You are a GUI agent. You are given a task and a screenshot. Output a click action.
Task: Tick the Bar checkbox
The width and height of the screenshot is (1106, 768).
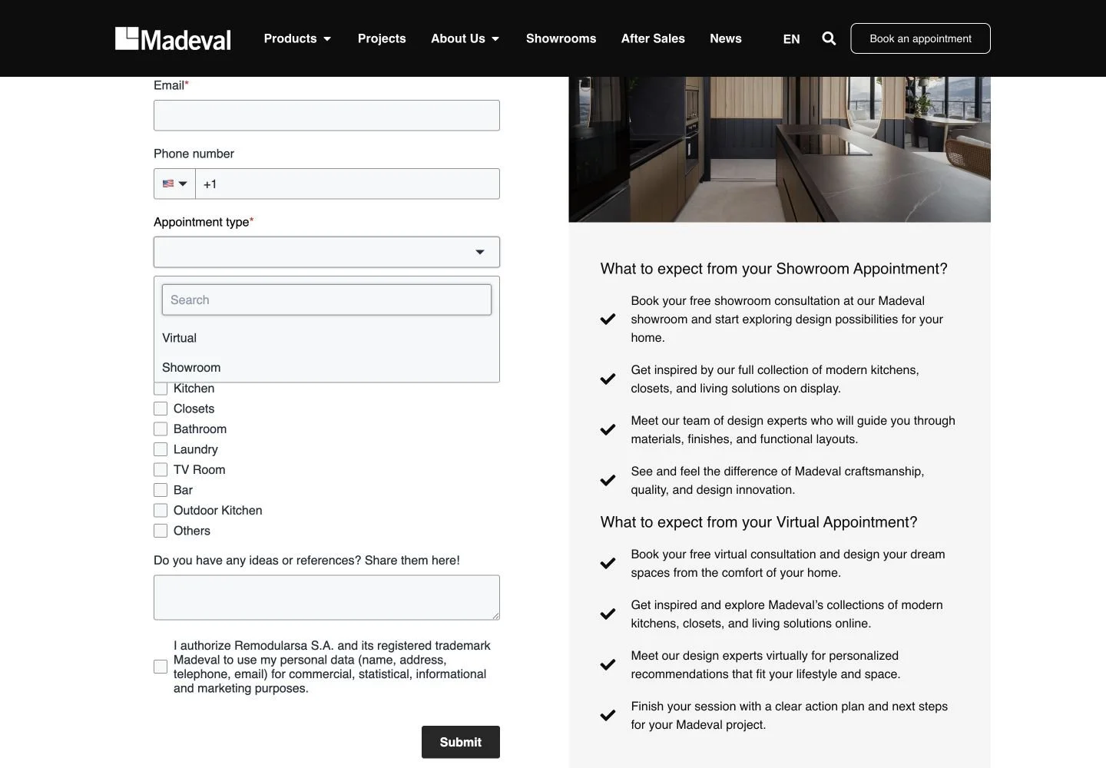[x=161, y=490]
